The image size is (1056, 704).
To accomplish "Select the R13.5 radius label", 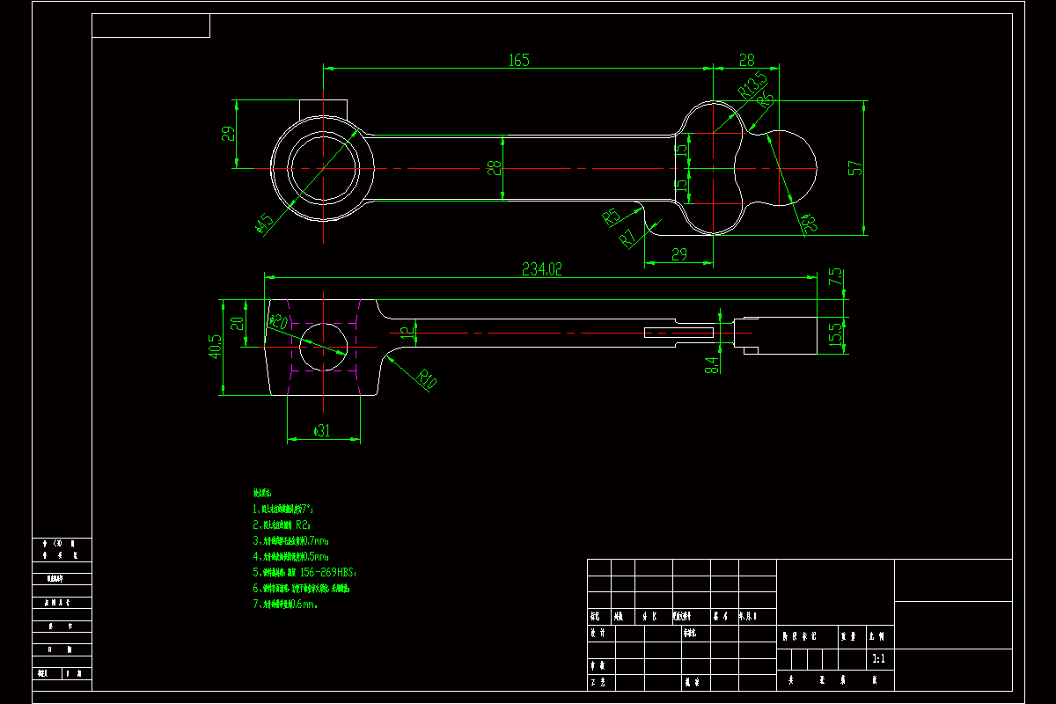I will pos(753,84).
